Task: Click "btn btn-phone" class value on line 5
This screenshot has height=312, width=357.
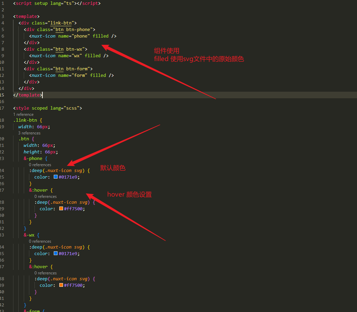Action: pos(74,30)
